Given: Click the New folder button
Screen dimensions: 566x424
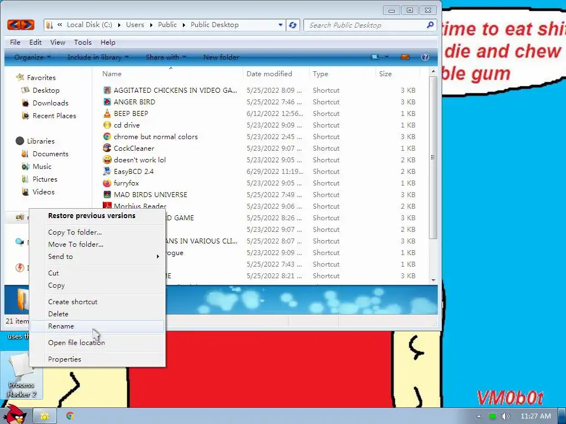Looking at the screenshot, I should point(221,57).
